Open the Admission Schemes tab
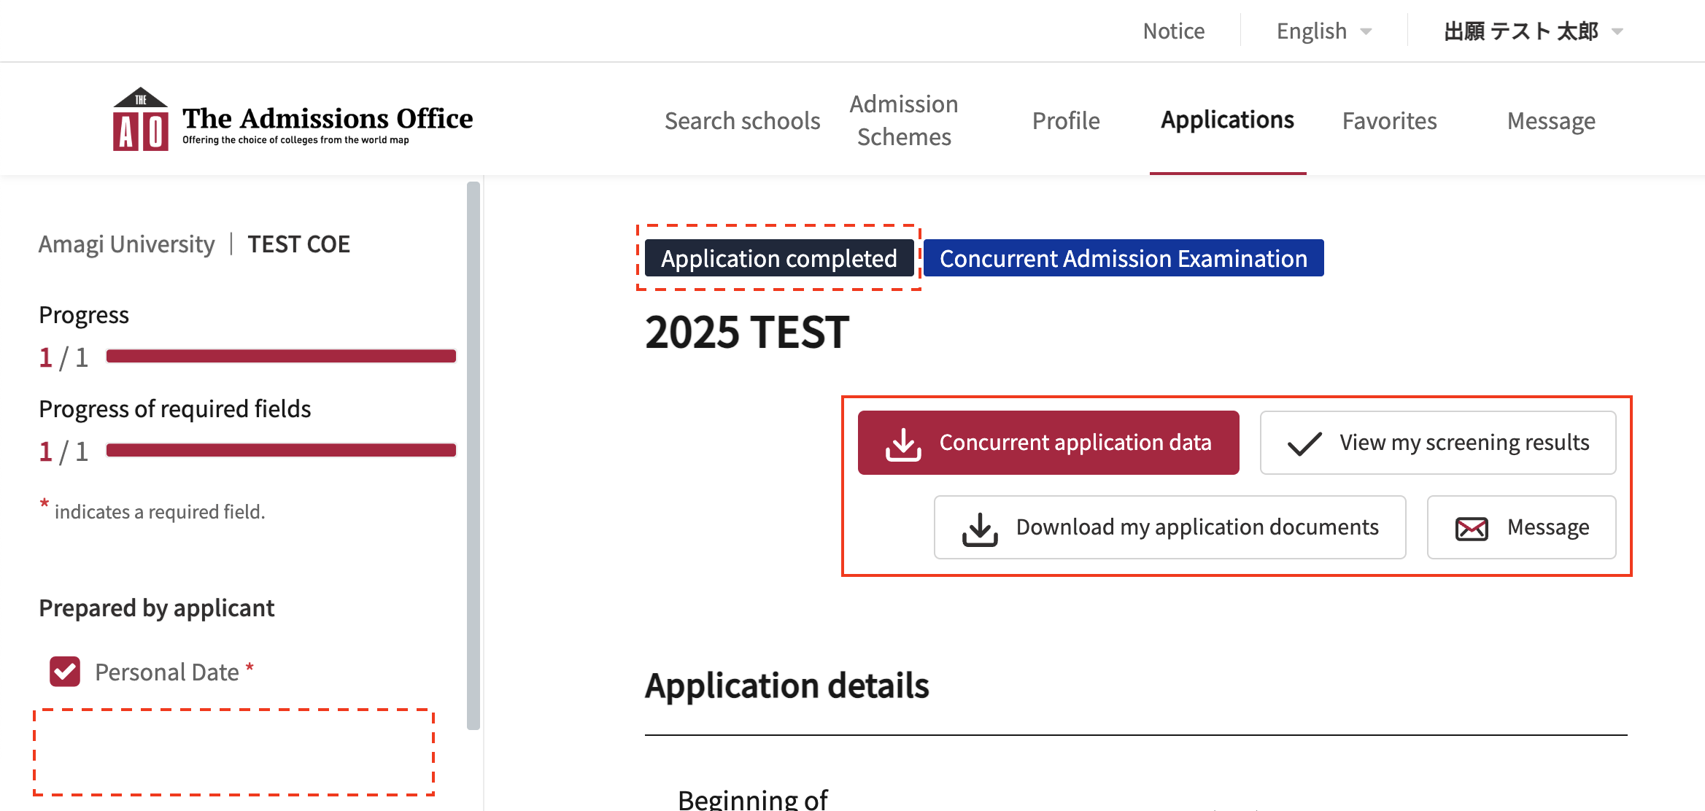This screenshot has height=811, width=1705. (904, 120)
